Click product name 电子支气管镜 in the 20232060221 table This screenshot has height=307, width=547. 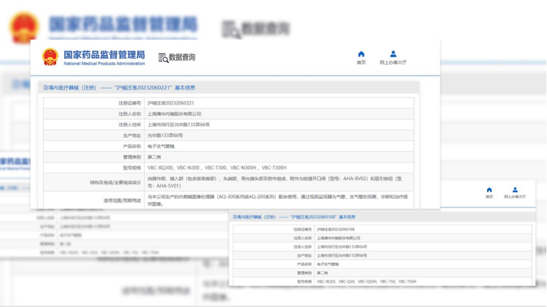point(161,146)
